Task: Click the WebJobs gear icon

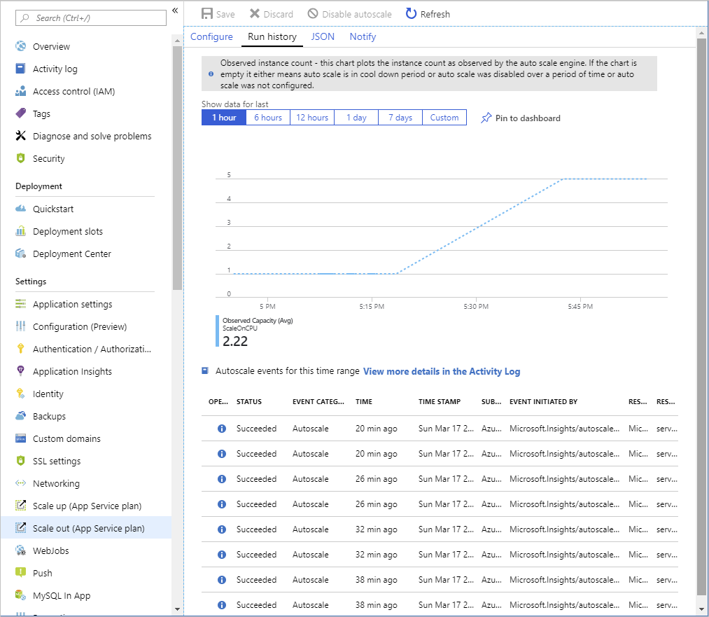Action: pos(20,550)
